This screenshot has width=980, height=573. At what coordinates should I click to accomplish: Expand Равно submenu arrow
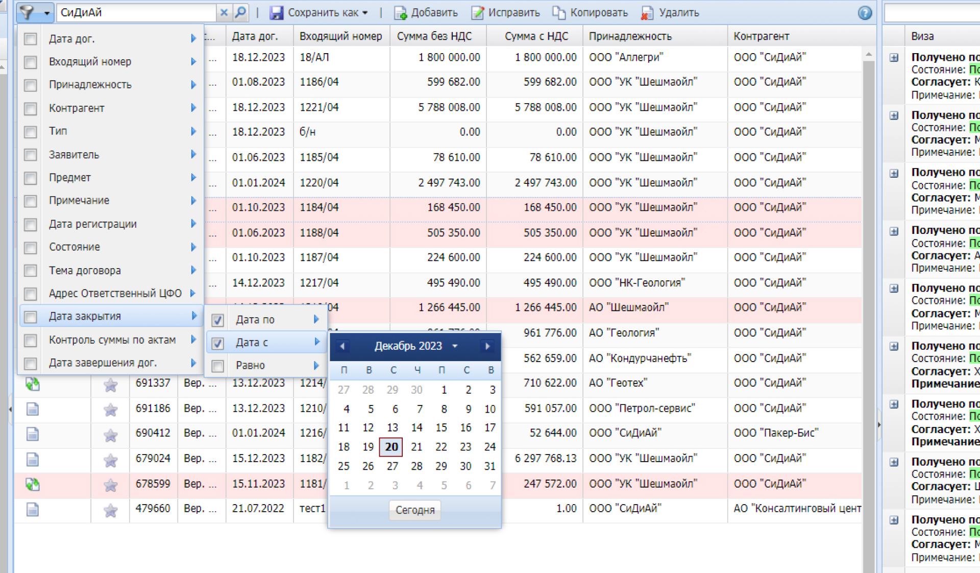316,365
